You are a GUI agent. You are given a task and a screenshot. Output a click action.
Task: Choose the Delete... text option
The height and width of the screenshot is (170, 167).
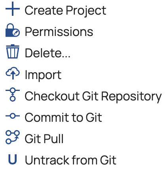pos(47,53)
